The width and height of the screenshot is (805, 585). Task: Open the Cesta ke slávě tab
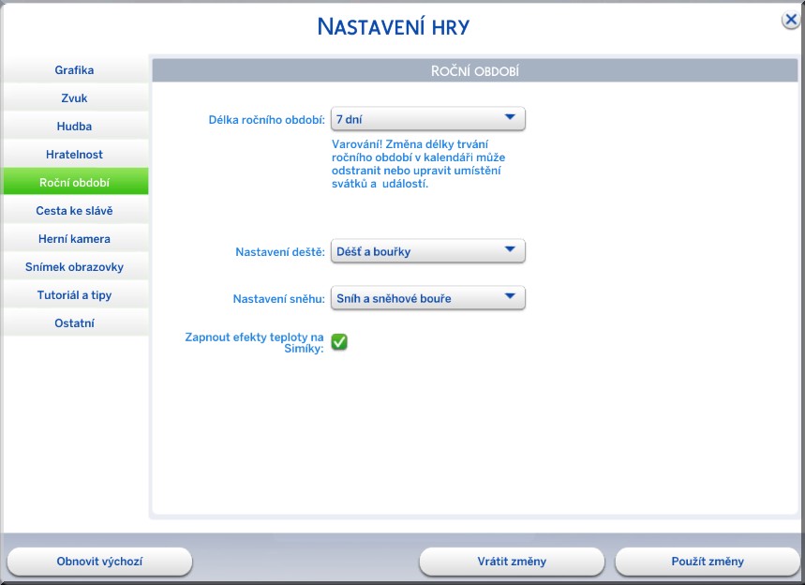tap(74, 211)
